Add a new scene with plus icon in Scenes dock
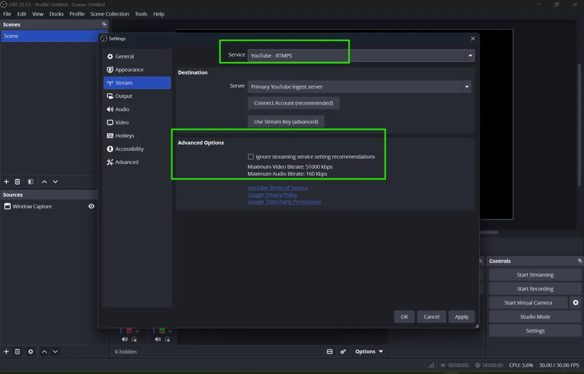The height and width of the screenshot is (374, 584). (x=6, y=181)
